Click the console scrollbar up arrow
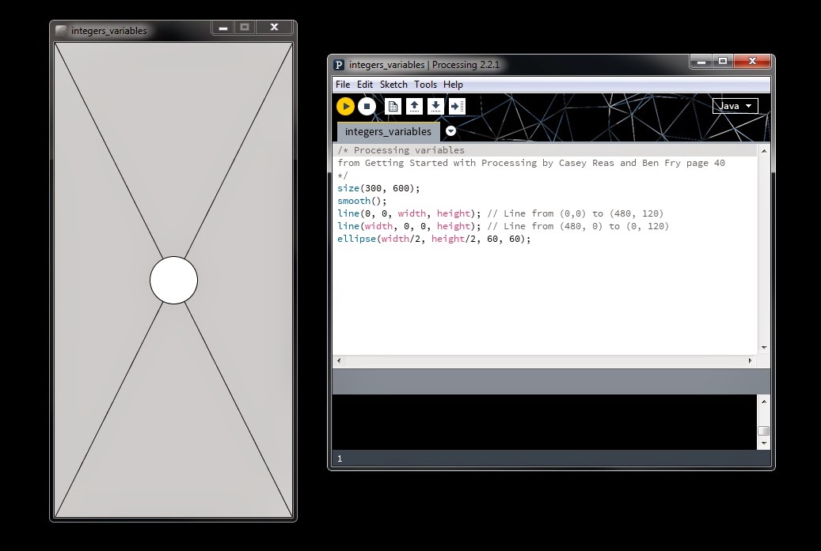Image resolution: width=821 pixels, height=551 pixels. [764, 402]
